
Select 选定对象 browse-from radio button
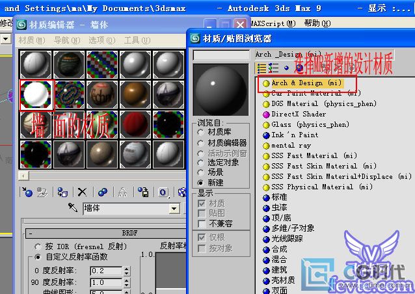point(200,163)
